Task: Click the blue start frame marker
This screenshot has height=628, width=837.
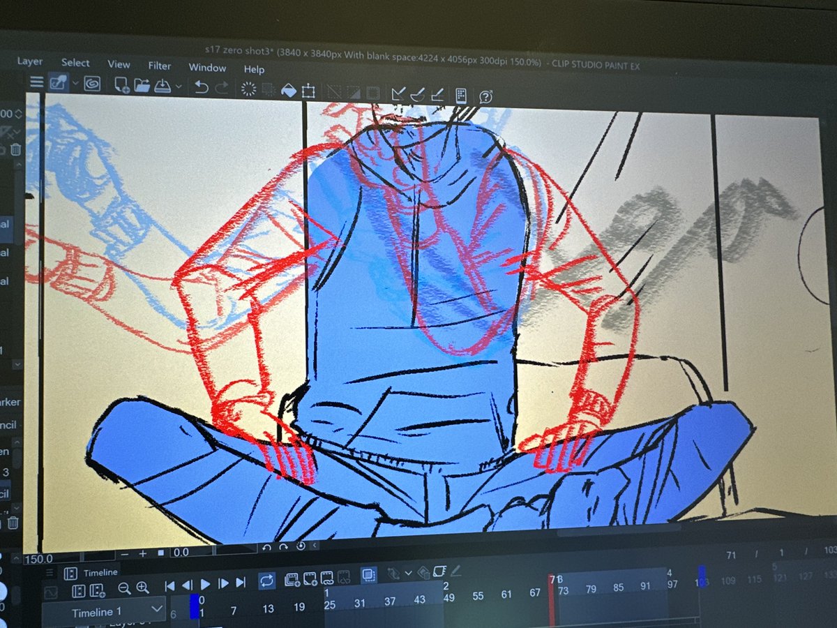Action: [x=195, y=606]
